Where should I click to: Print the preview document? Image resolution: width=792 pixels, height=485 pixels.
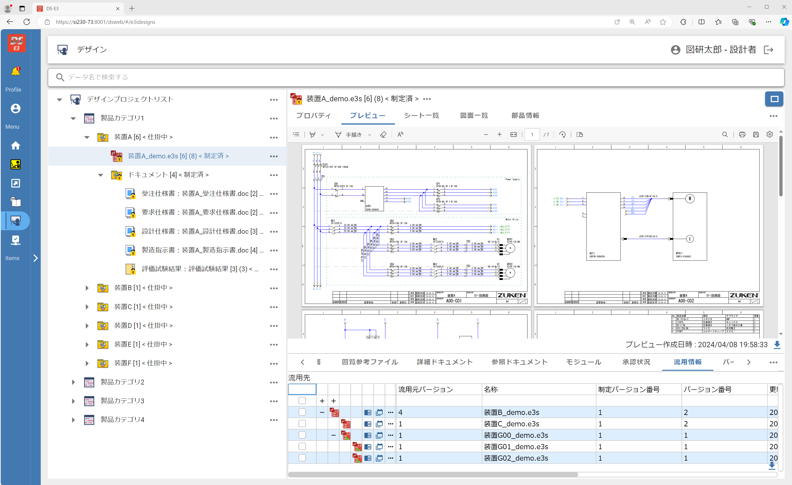click(742, 135)
